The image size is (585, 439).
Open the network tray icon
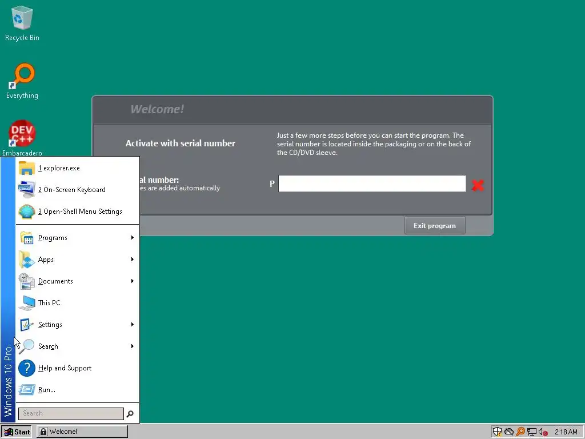coord(532,432)
